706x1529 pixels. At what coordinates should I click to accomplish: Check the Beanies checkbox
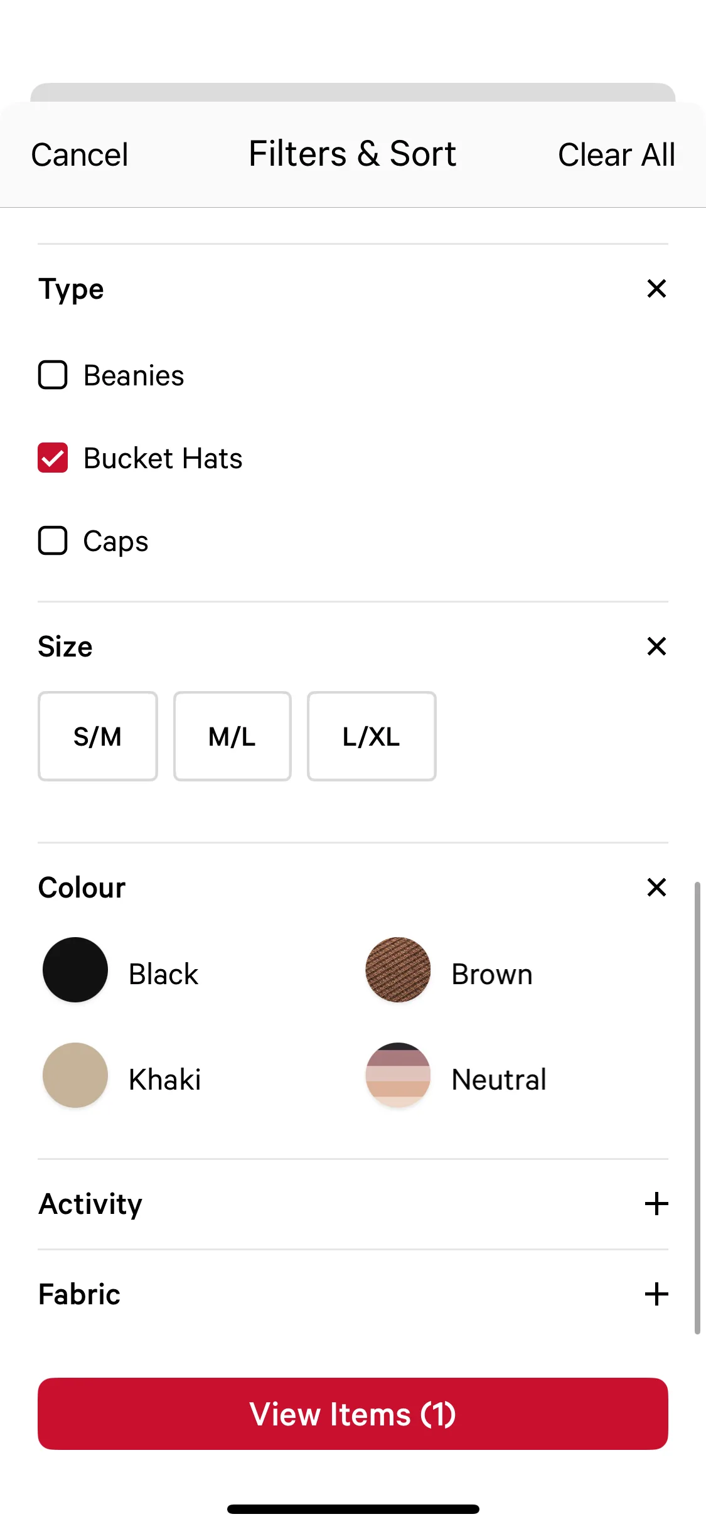(x=53, y=375)
